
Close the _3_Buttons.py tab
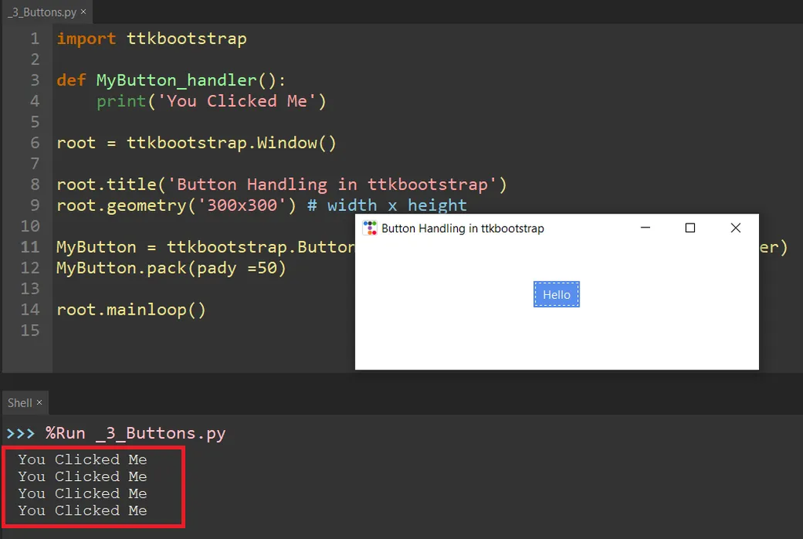click(x=83, y=12)
